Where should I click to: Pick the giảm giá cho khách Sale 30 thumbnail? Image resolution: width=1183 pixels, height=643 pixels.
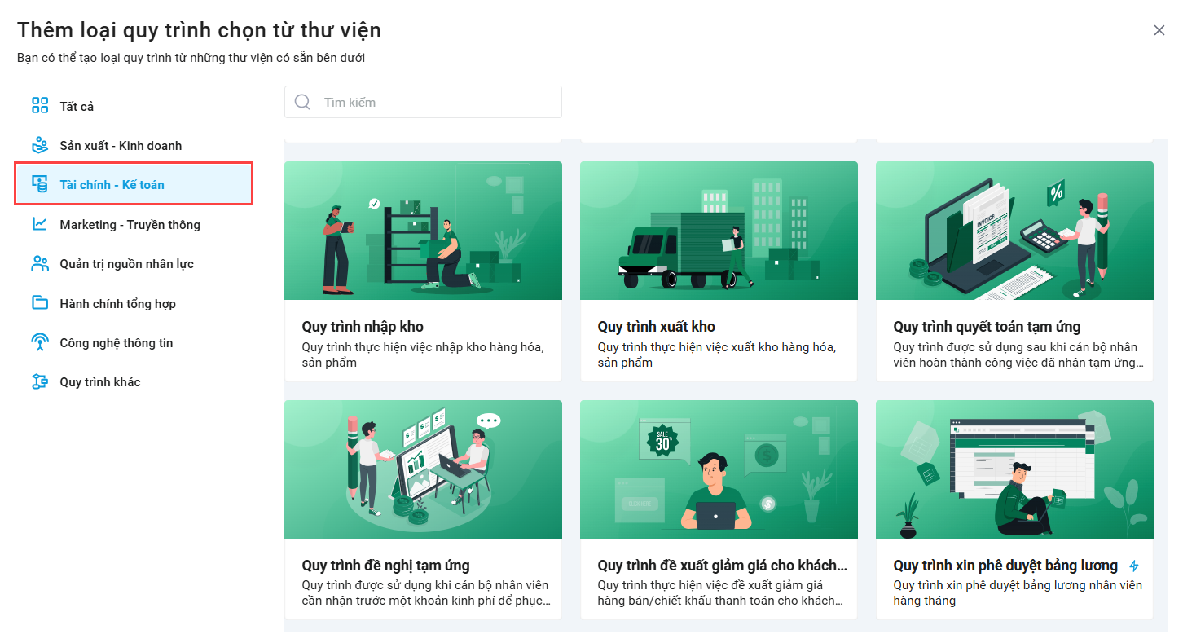click(x=719, y=469)
